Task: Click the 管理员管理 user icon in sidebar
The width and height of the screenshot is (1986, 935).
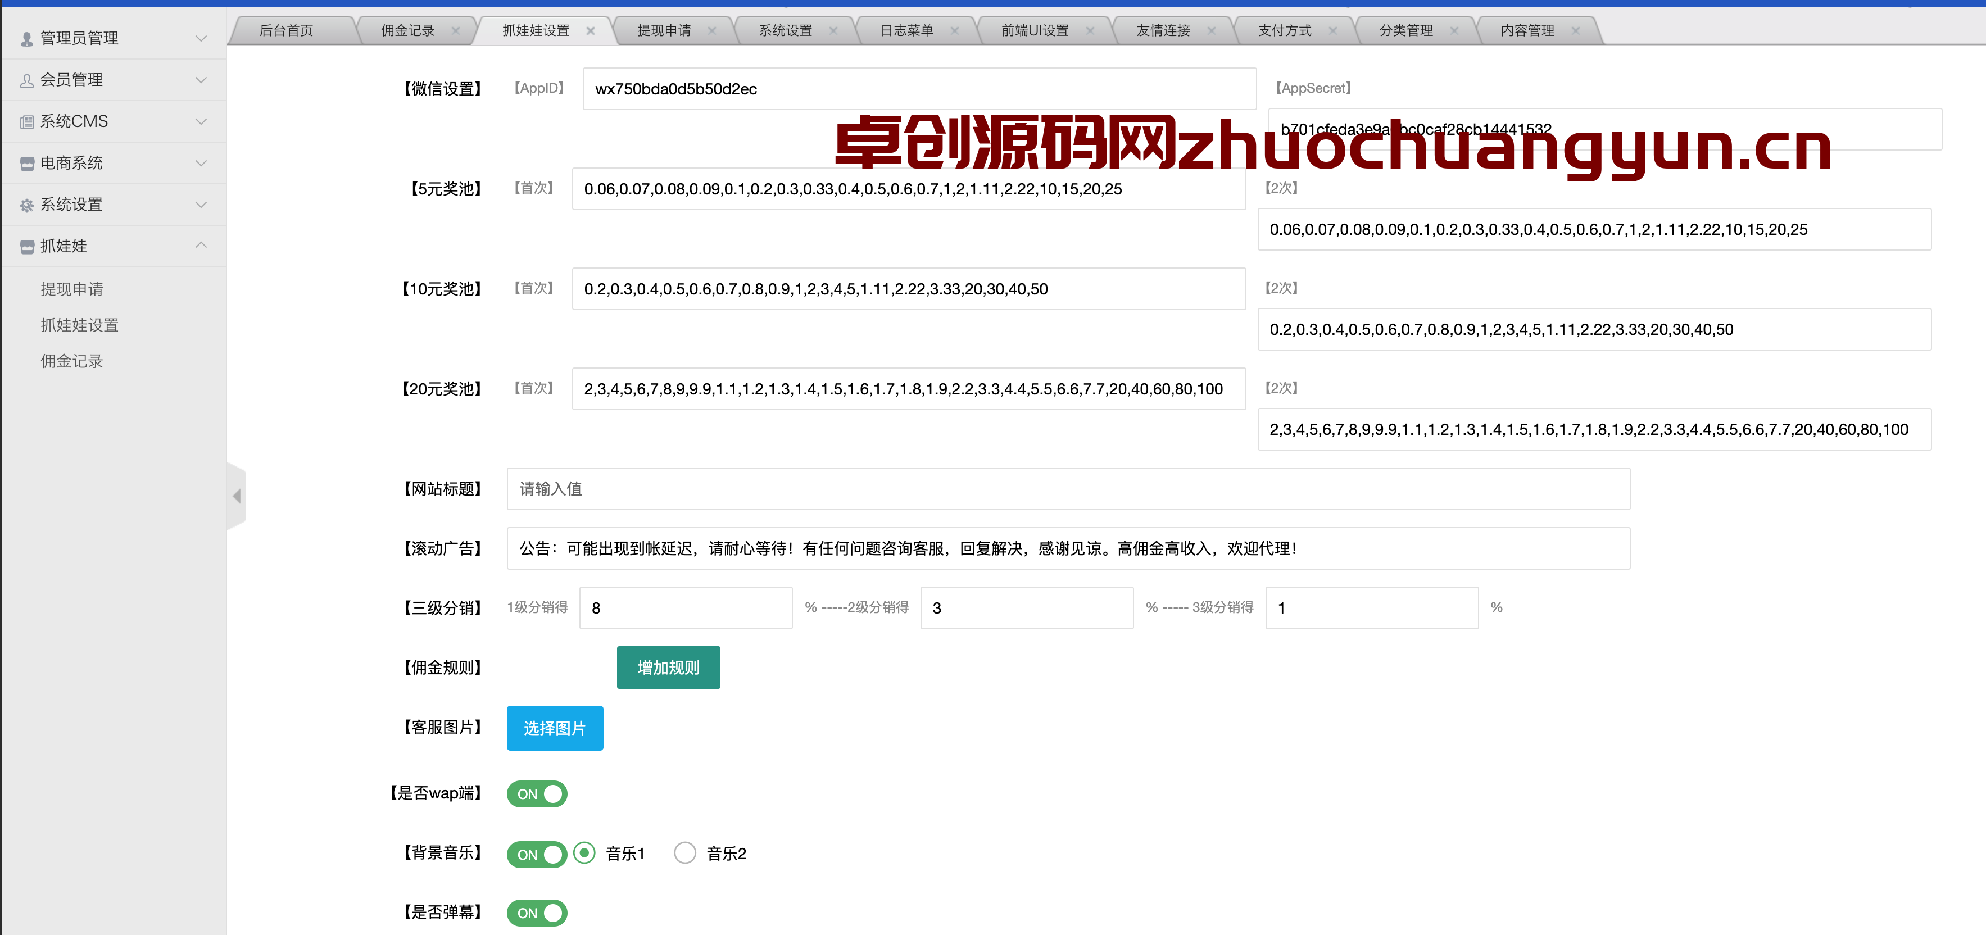Action: click(27, 39)
